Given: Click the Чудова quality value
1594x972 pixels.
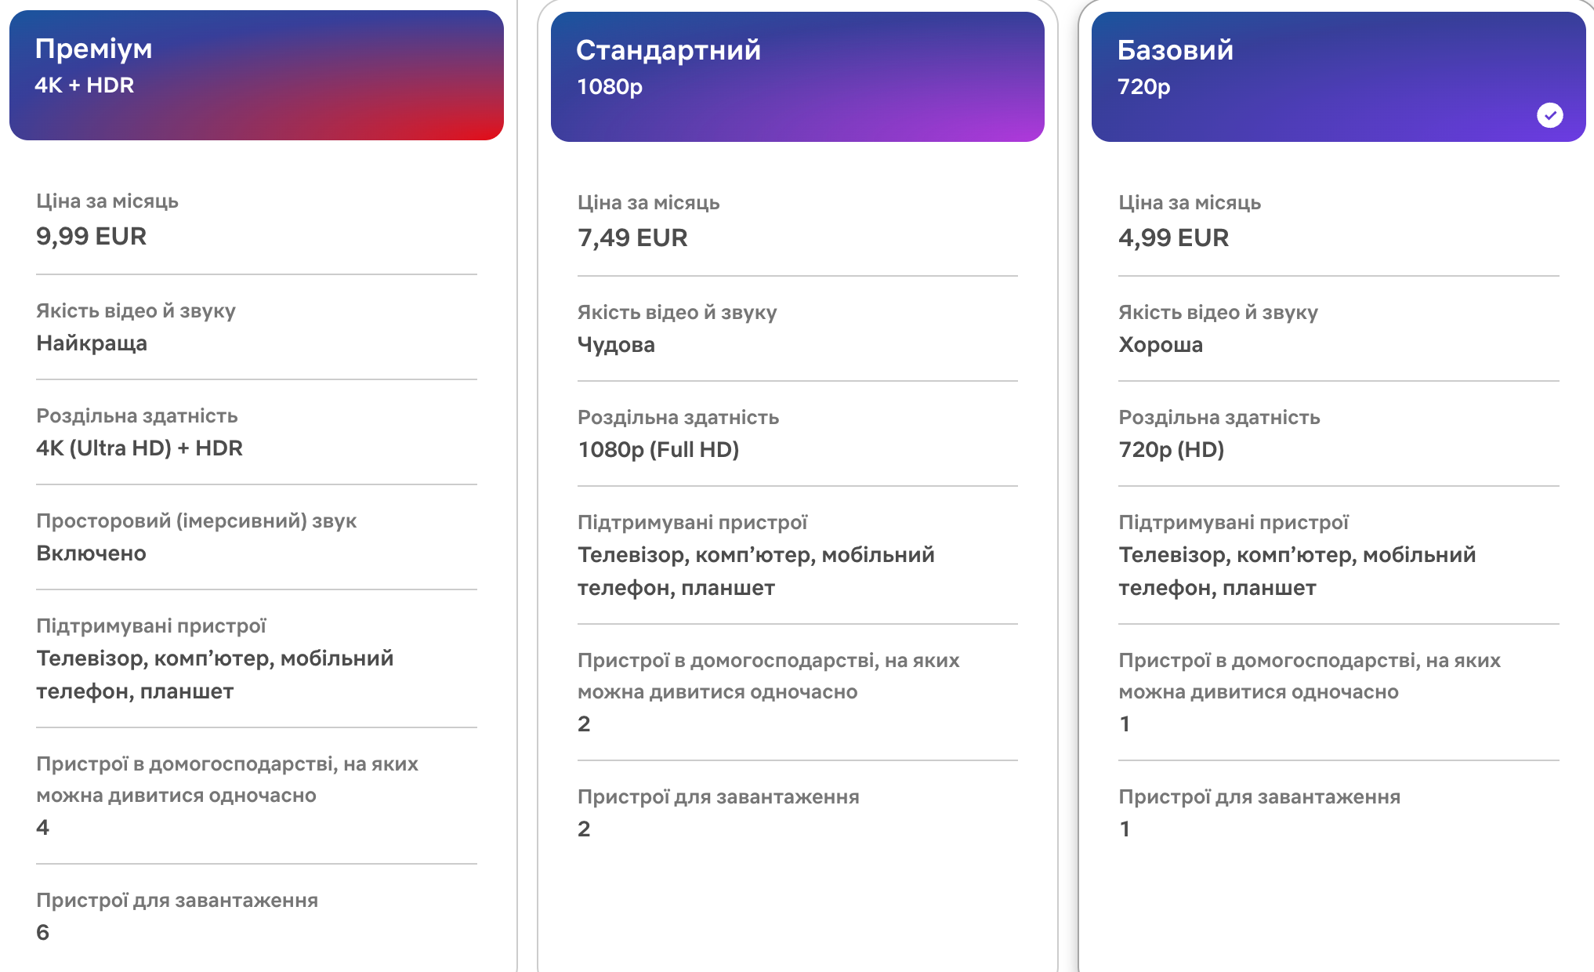Looking at the screenshot, I should [x=616, y=344].
